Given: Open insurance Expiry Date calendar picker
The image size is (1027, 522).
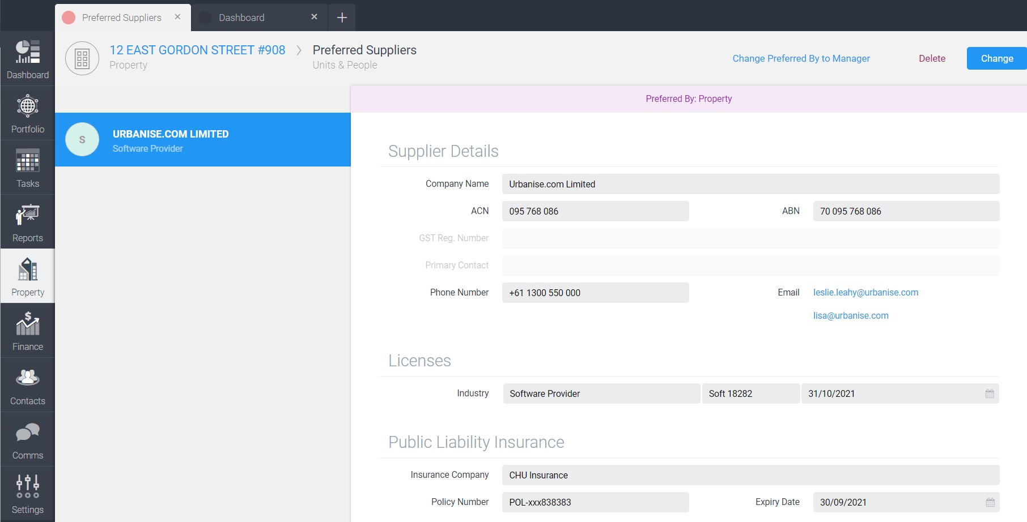Looking at the screenshot, I should 990,502.
